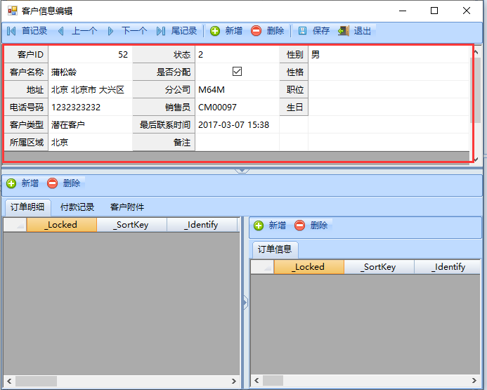Click left grid horizontal scrollbar right arrow
487x390 pixels.
click(234, 381)
